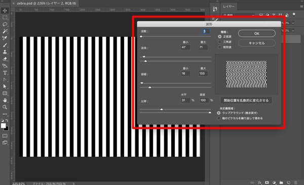Select the zebra.psd document tab

pyautogui.click(x=47, y=4)
